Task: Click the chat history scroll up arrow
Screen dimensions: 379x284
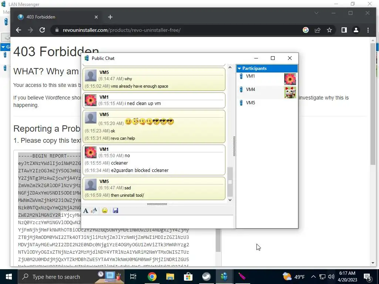Action: coord(230,68)
